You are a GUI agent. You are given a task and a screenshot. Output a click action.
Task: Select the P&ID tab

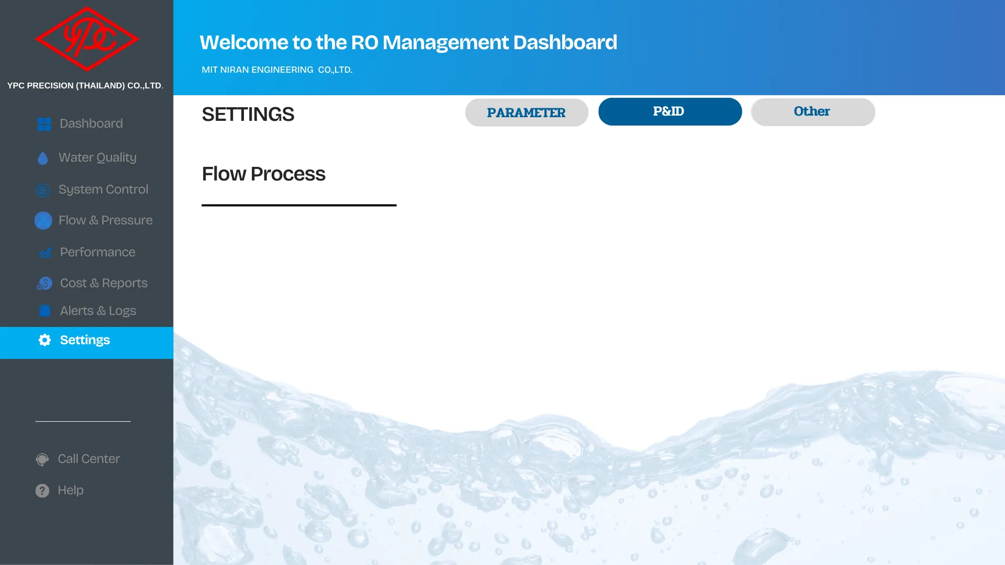(x=669, y=111)
